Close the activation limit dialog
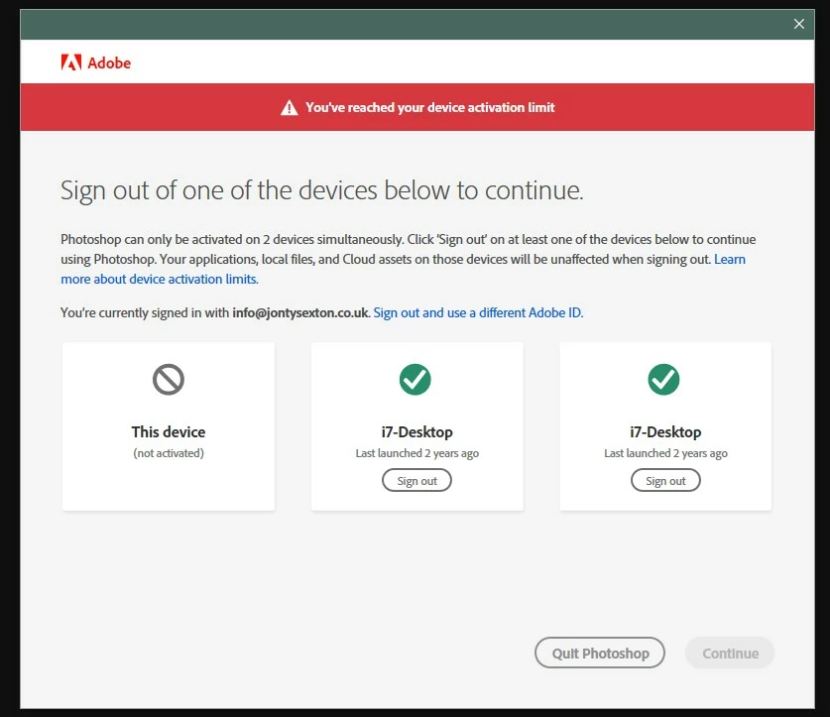Screen dimensions: 830x717 pyautogui.click(x=799, y=24)
